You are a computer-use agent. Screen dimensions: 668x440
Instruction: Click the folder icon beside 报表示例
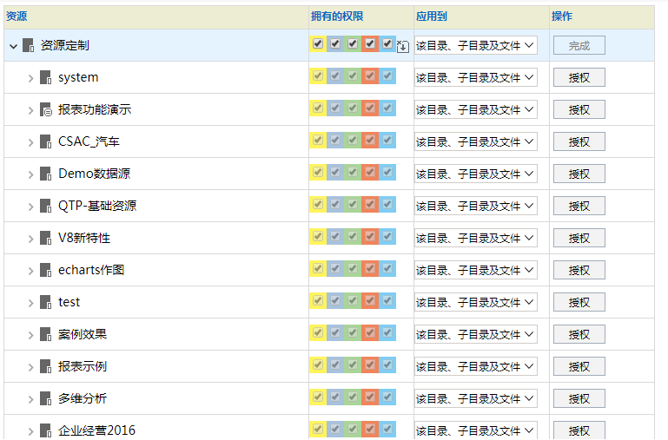point(45,366)
